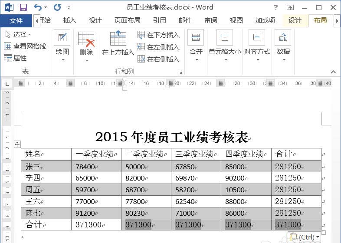The width and height of the screenshot is (341, 243).
Task: Switch to the 插入 tab
Action: click(x=70, y=20)
